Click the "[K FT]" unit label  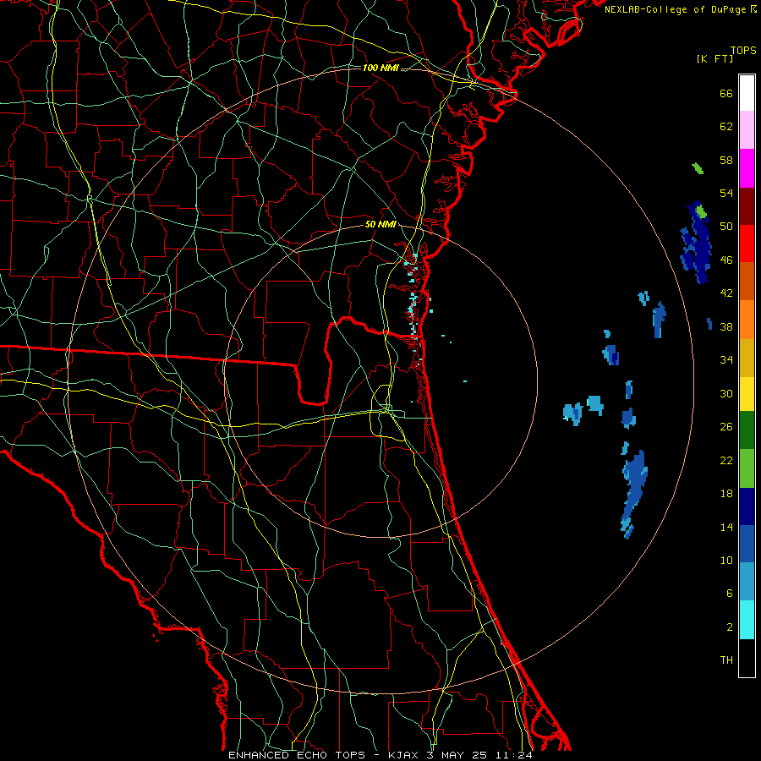tap(714, 58)
